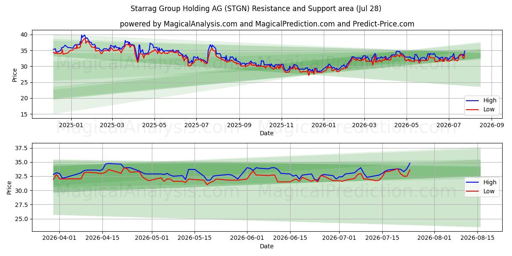Select 'Low' in the upper chart legend
This screenshot has height=256, width=512.
[x=489, y=109]
